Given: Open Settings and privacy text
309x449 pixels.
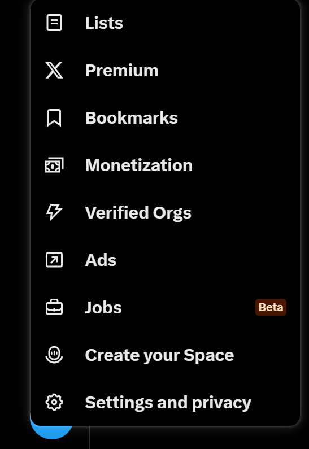Looking at the screenshot, I should click(168, 403).
